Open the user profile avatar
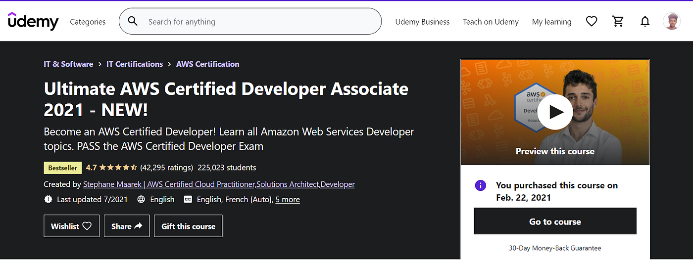Image resolution: width=693 pixels, height=260 pixels. [x=672, y=21]
